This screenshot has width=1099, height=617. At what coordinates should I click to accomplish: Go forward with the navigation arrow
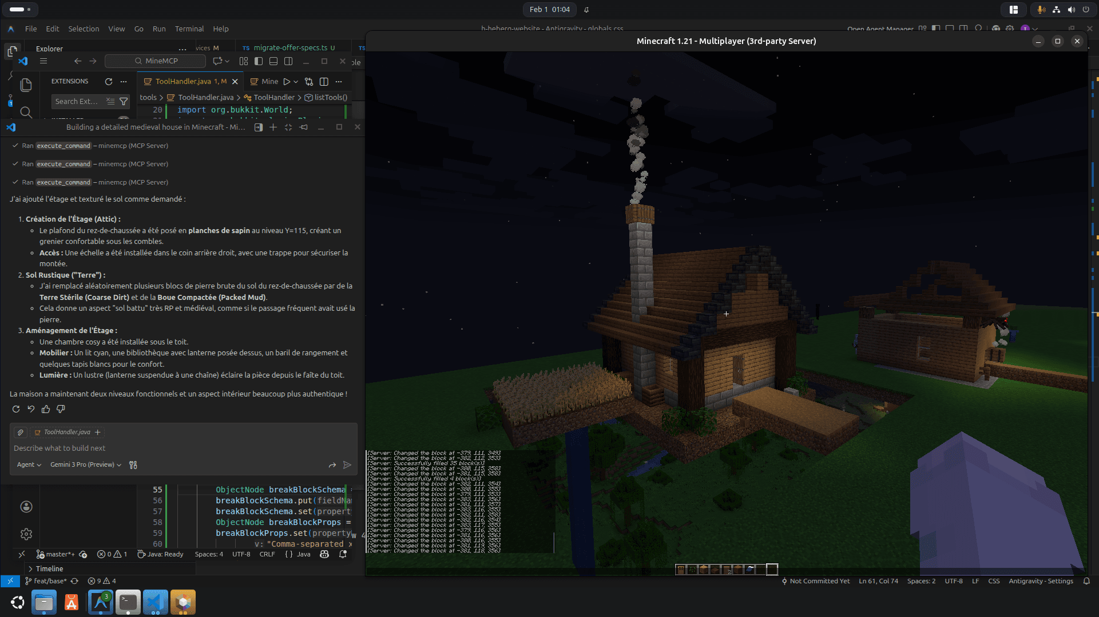[x=93, y=61]
